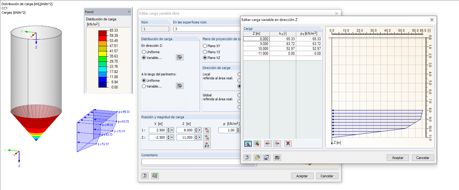Save load data with floppy disk icon
Viewport: 459px width, 190px height.
click(x=266, y=157)
